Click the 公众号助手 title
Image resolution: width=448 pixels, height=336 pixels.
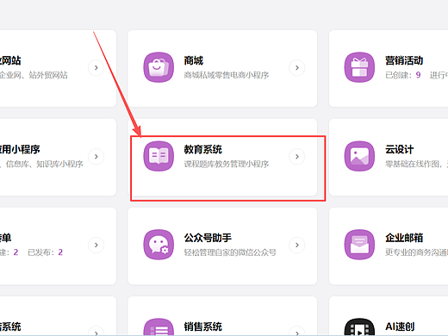pos(208,238)
